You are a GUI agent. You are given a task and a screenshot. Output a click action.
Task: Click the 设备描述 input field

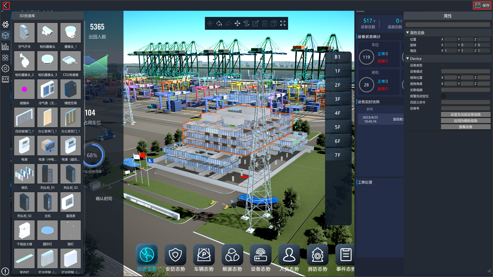point(465,72)
